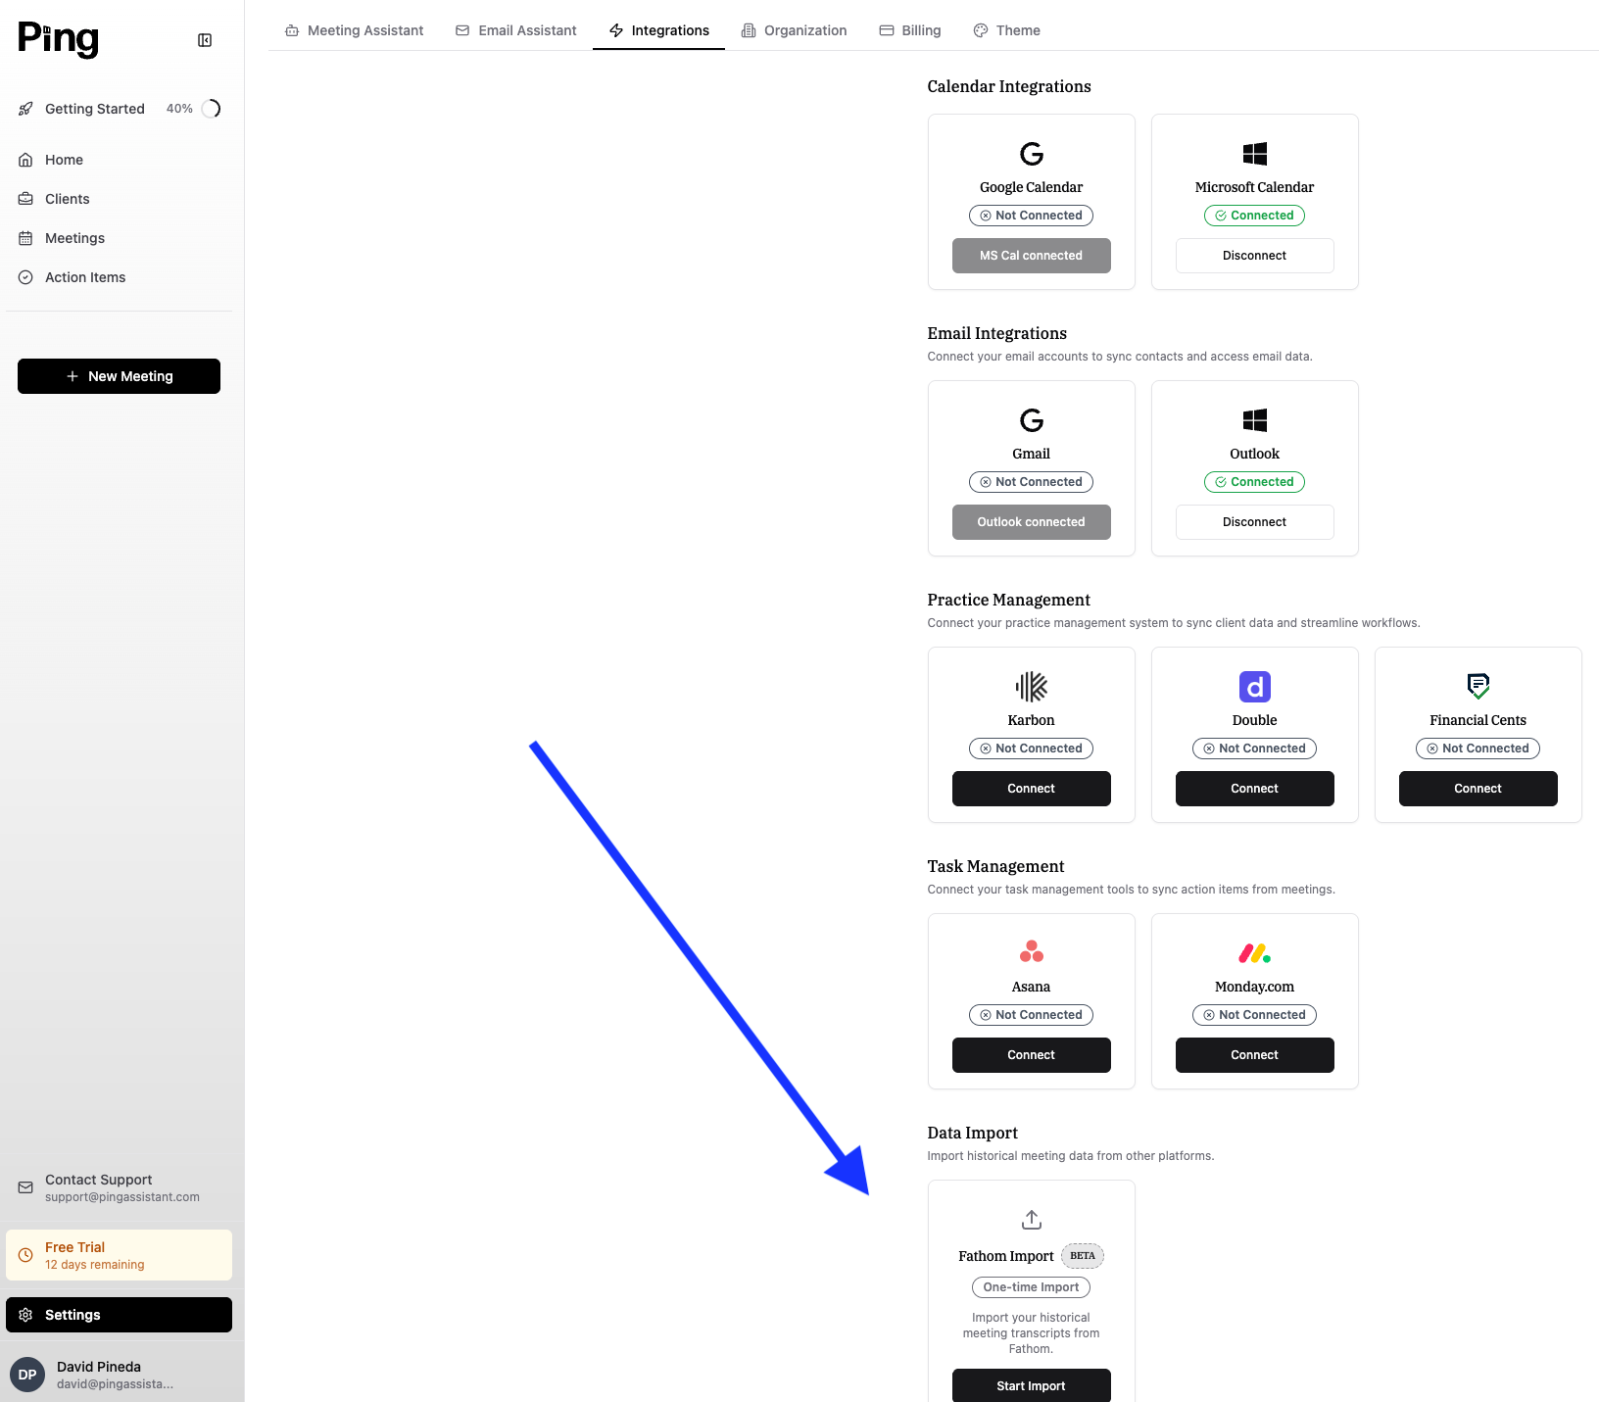This screenshot has width=1599, height=1402.
Task: Click the Monday.com logo icon
Action: pyautogui.click(x=1254, y=952)
